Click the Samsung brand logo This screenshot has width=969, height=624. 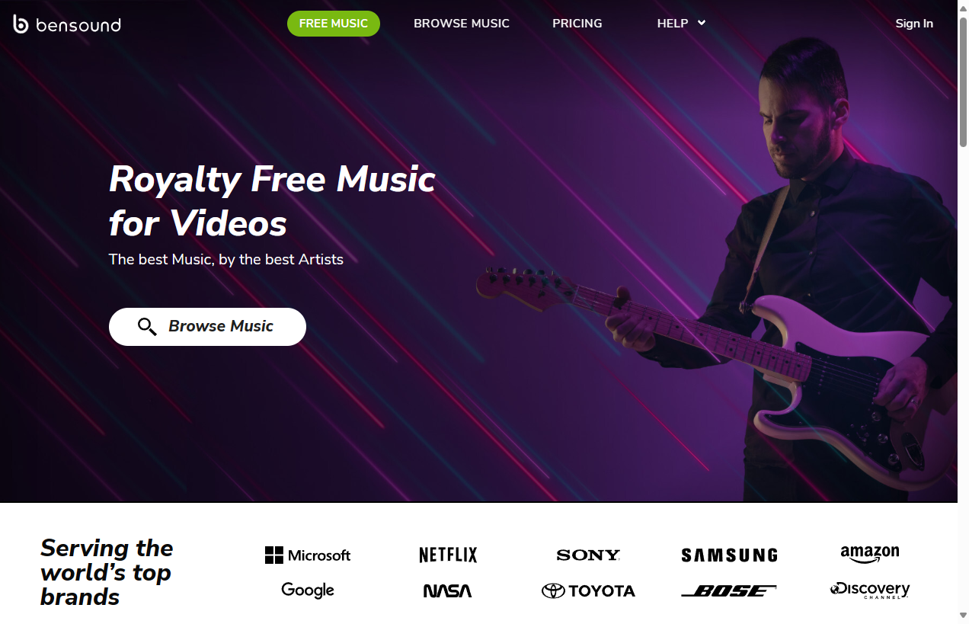(729, 555)
